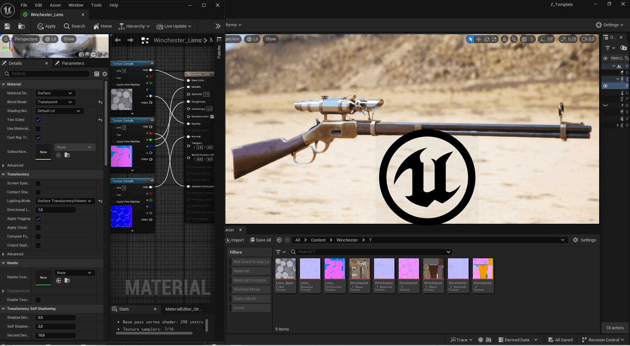
Task: Open Subsurface Profile None dropdown
Action: coord(75,147)
